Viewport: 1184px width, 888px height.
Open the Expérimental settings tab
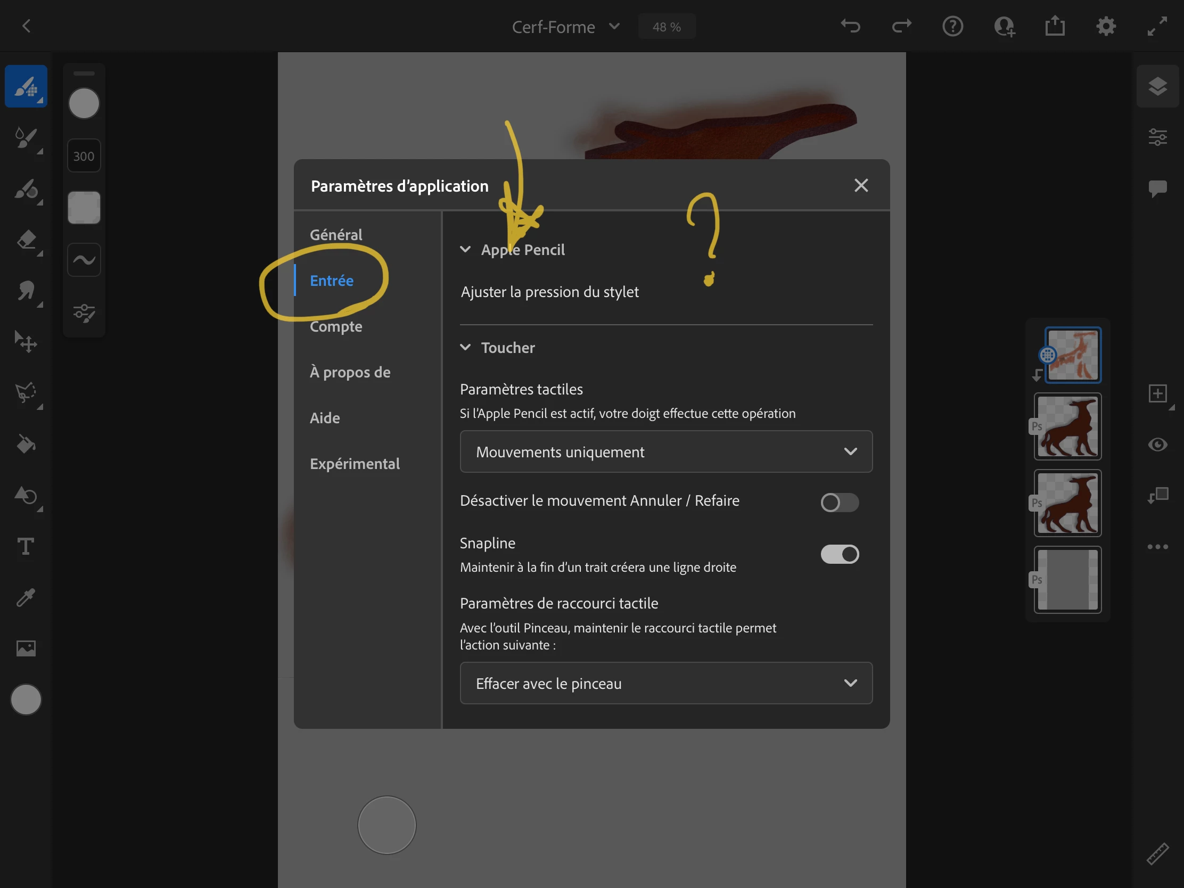coord(355,464)
